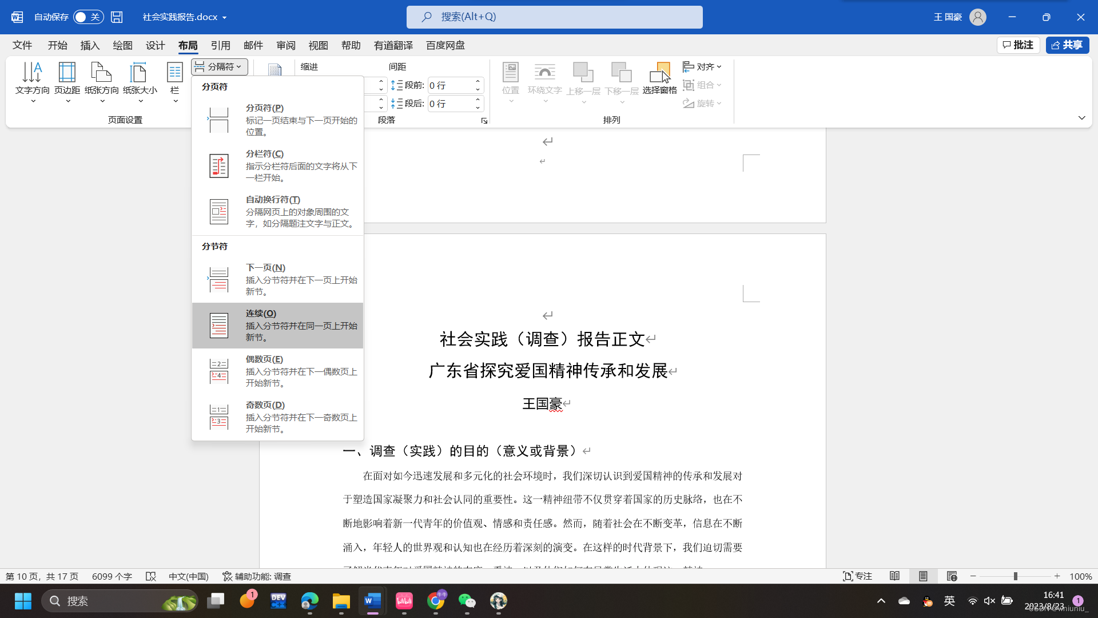The width and height of the screenshot is (1098, 618).
Task: Open Google Chrome from the taskbar
Action: pyautogui.click(x=436, y=601)
